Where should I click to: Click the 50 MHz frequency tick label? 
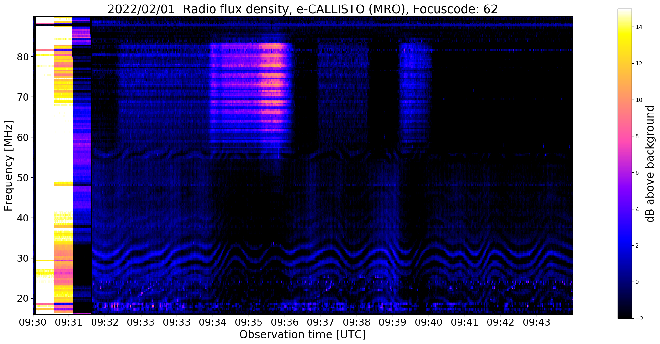[23, 178]
